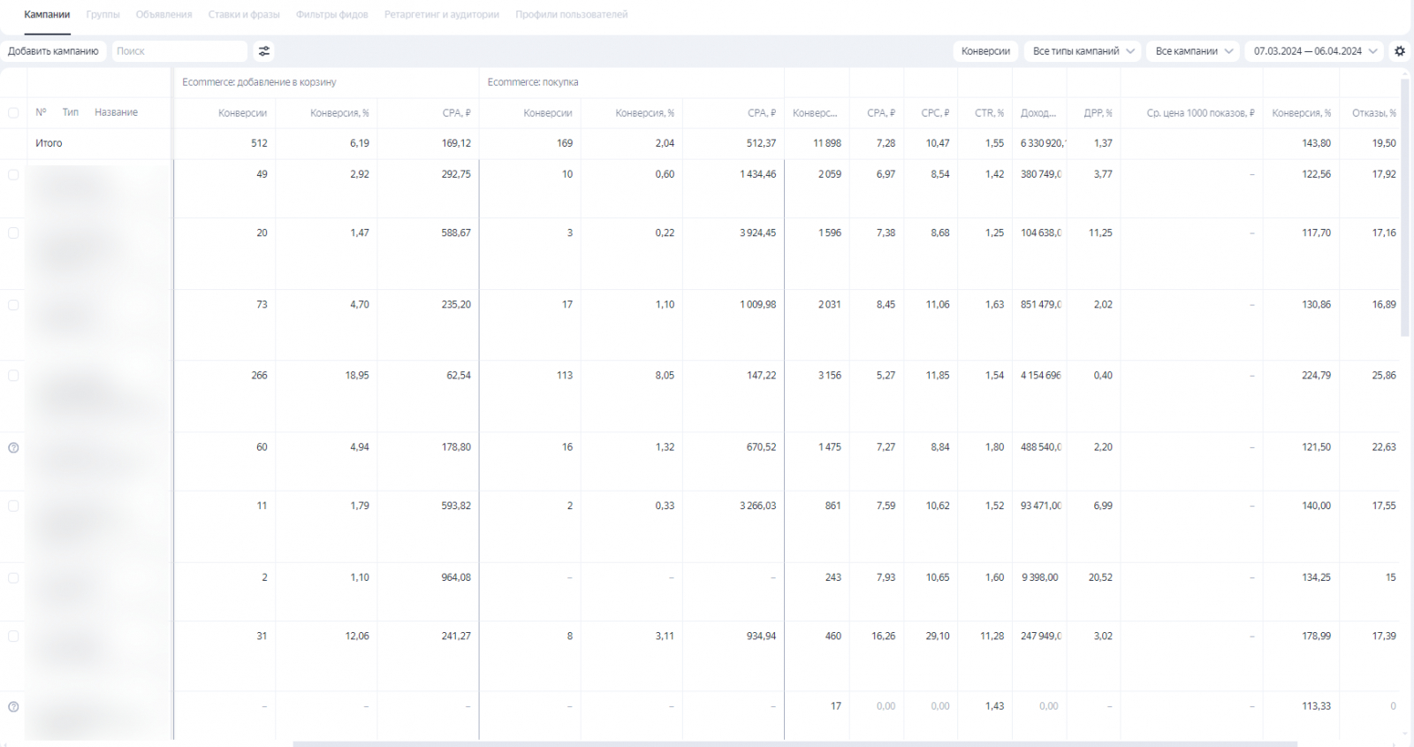Check the row with 49 cart conversions

[x=13, y=175]
